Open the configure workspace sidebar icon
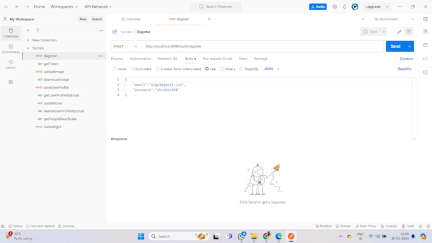The height and width of the screenshot is (243, 432). point(11,82)
